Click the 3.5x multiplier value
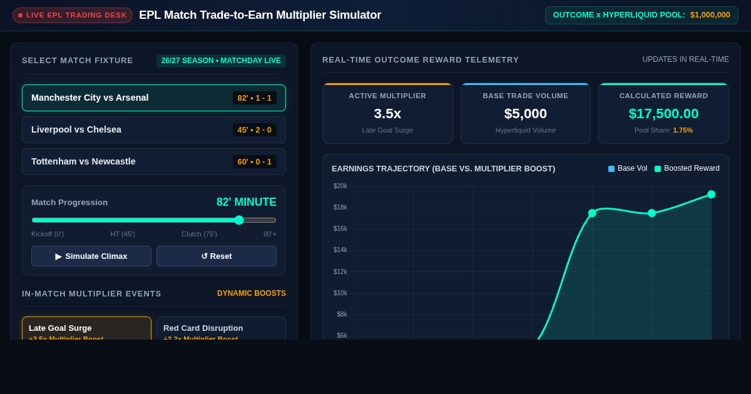 (387, 114)
